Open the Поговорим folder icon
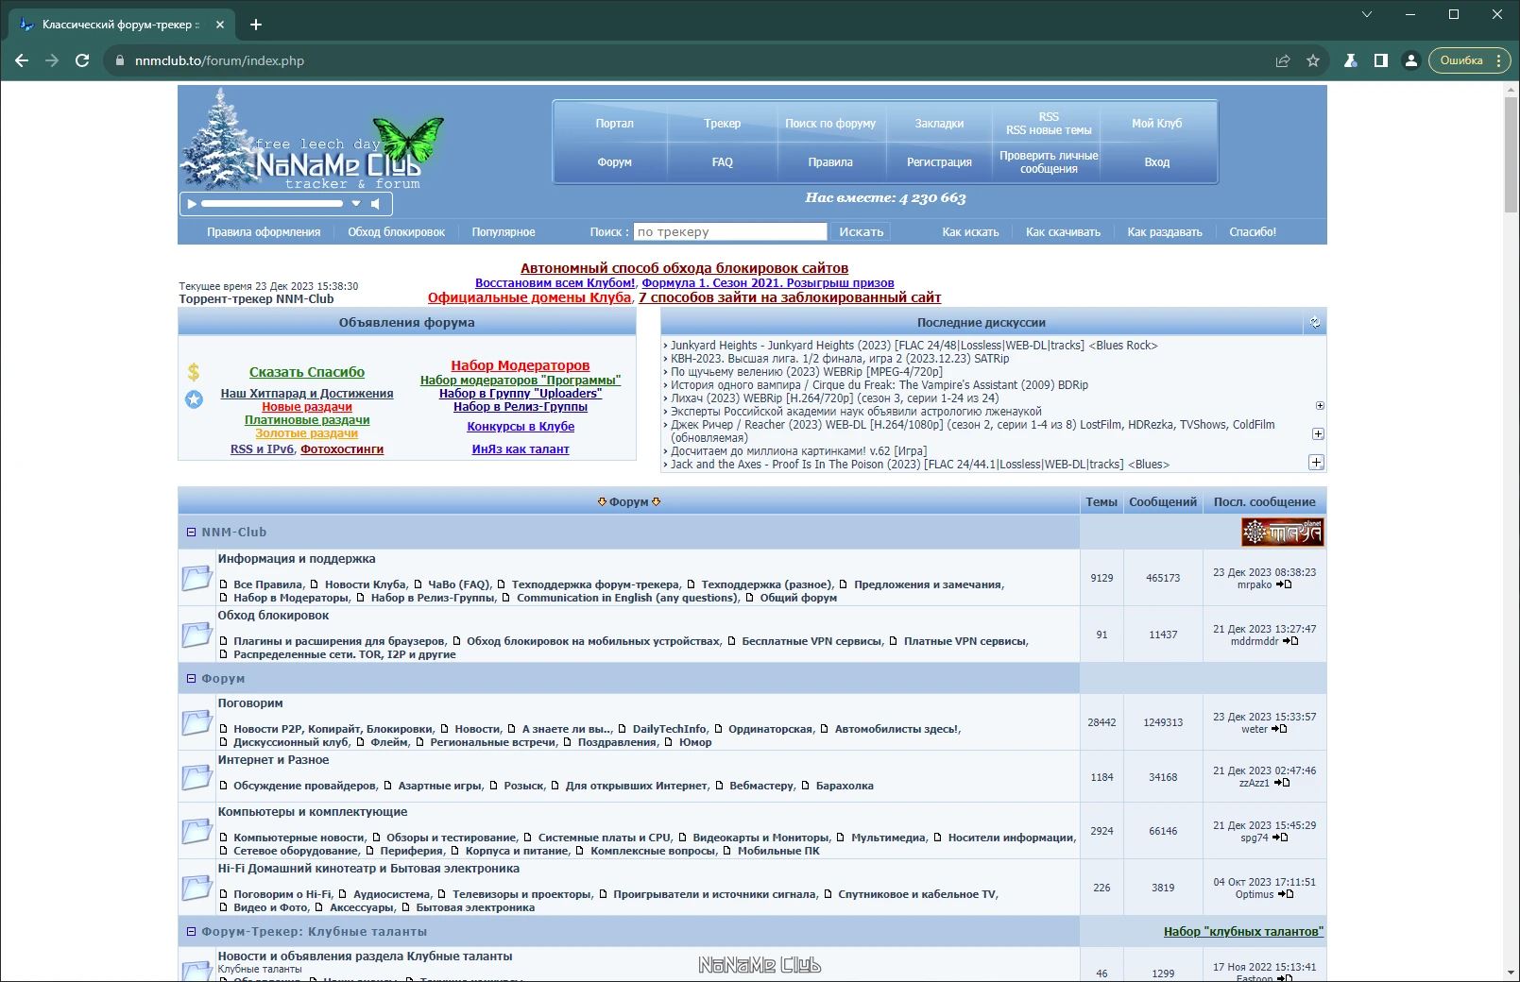Screen dimensions: 1520x982 [x=196, y=721]
